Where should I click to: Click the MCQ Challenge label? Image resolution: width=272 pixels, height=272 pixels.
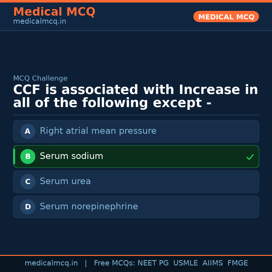click(x=40, y=78)
